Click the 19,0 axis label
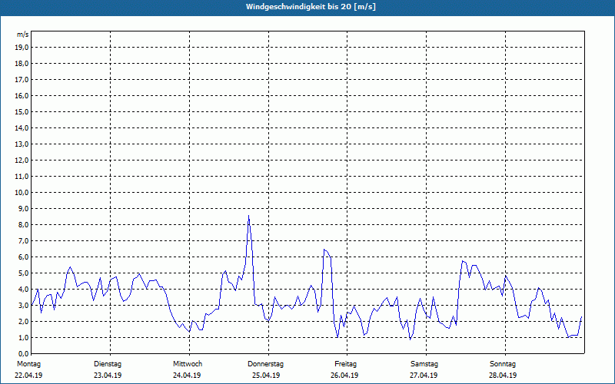 (22, 48)
